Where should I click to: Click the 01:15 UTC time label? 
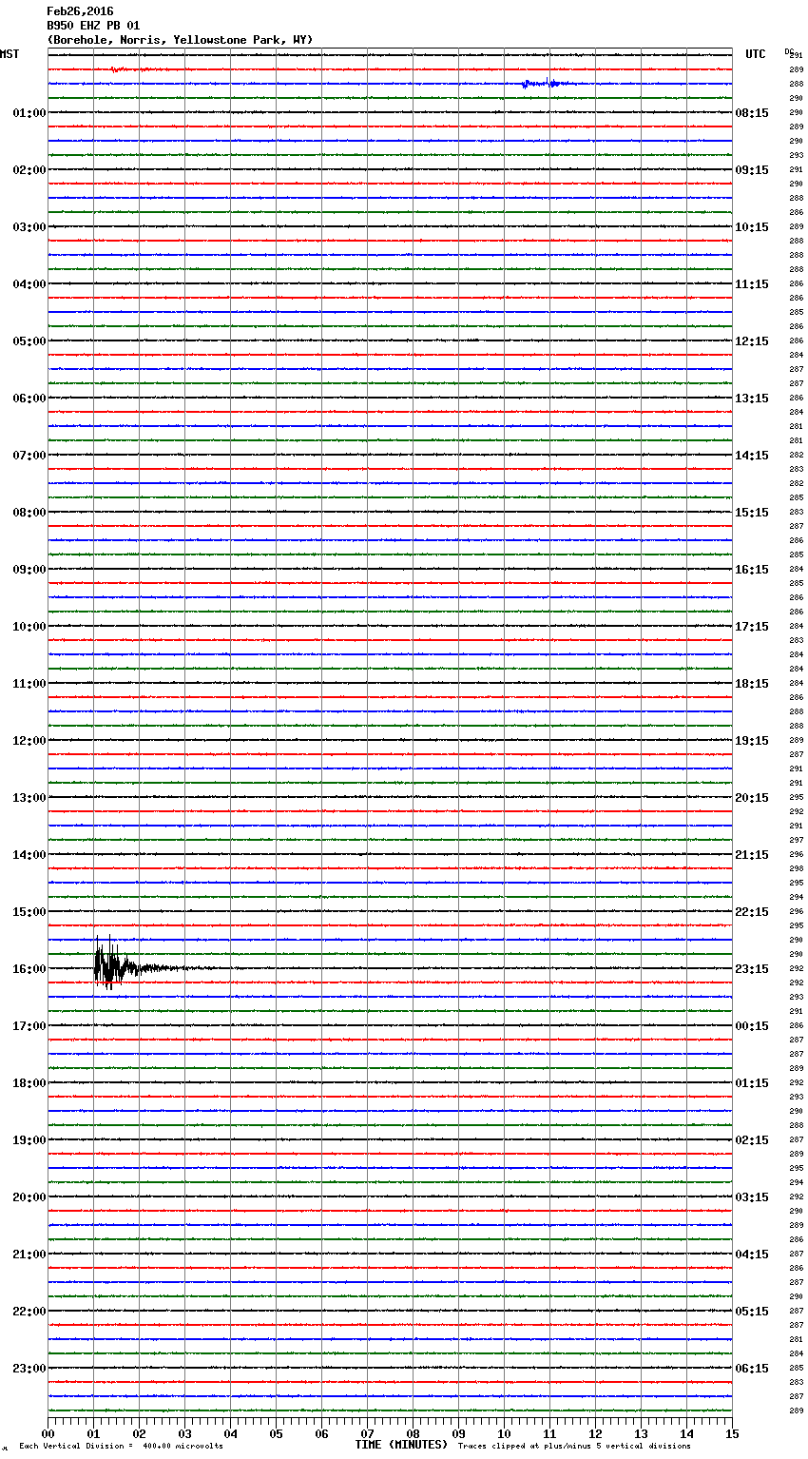752,1083
